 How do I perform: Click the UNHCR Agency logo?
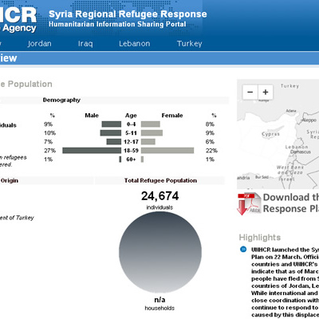(x=18, y=20)
